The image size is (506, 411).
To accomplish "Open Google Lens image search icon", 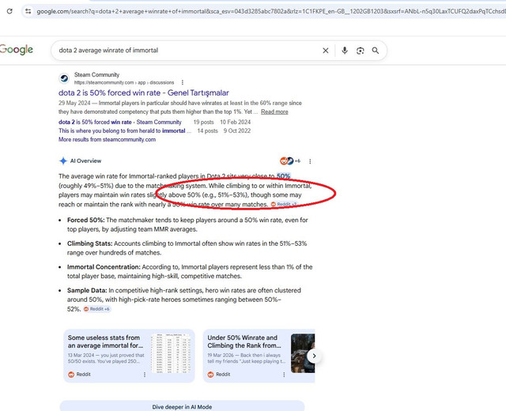I will 361,51.
